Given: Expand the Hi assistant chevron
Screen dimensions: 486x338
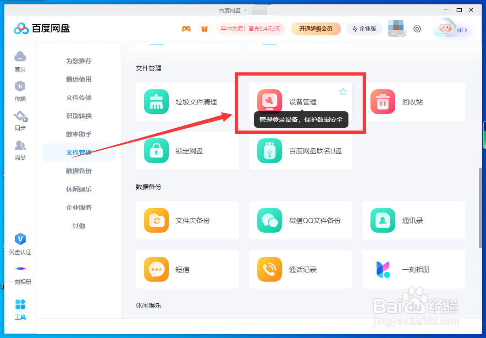Looking at the screenshot, I should (465, 30).
